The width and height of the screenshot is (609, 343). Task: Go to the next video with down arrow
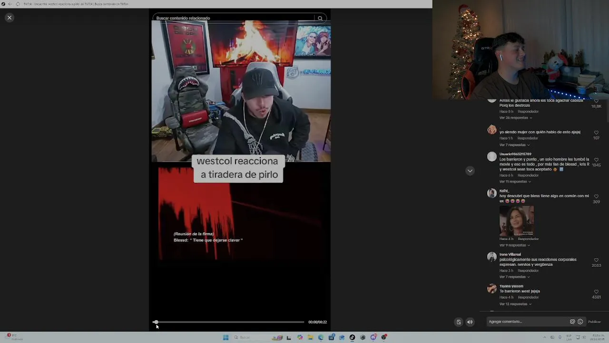coord(470,171)
